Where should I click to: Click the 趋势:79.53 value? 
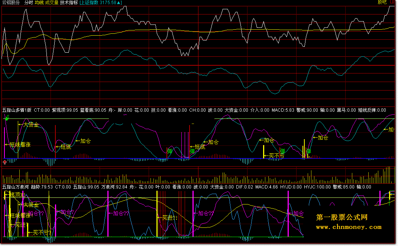(42, 187)
